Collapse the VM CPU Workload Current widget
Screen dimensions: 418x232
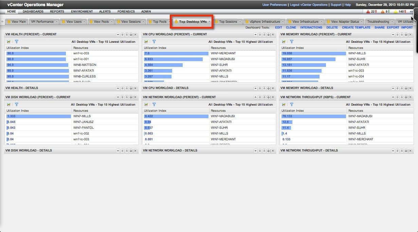coord(256,34)
